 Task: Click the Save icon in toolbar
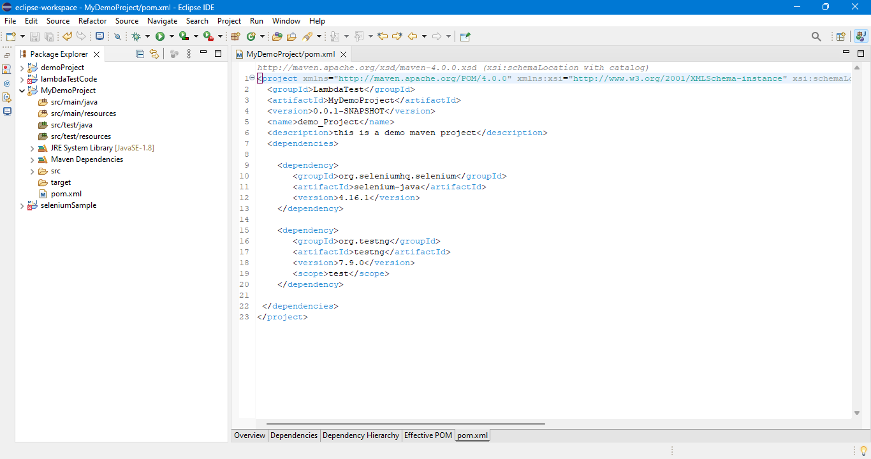click(35, 36)
